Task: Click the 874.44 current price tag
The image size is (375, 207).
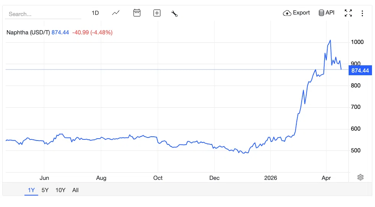Action: tap(360, 71)
